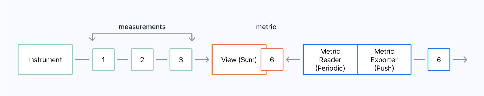
Task: Click the blue exported value 6 box
Action: 439,60
